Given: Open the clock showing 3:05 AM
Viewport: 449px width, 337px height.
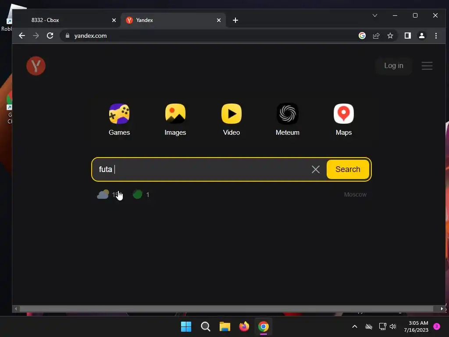Looking at the screenshot, I should [x=416, y=326].
